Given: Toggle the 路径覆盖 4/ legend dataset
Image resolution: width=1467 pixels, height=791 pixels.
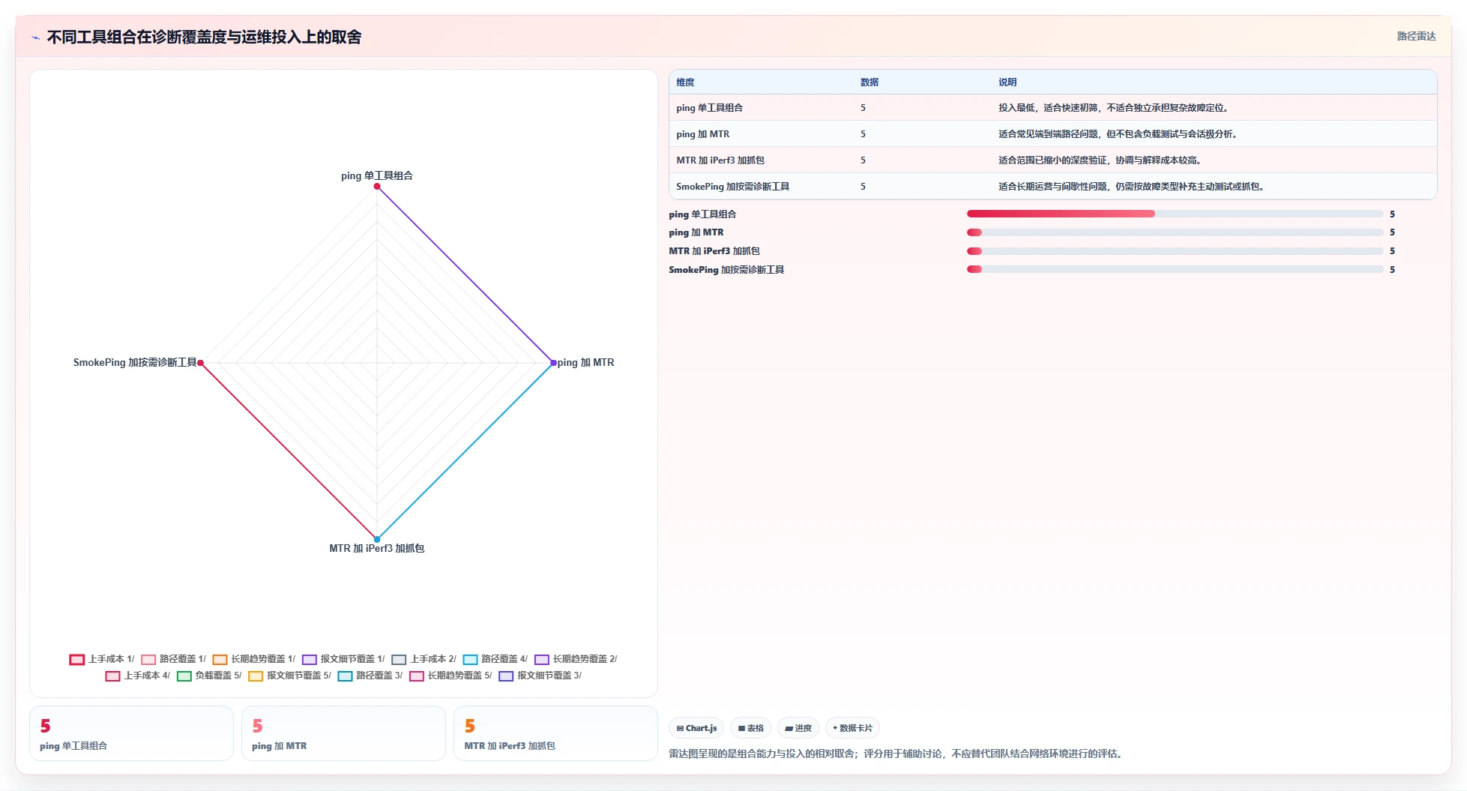Looking at the screenshot, I should 495,659.
